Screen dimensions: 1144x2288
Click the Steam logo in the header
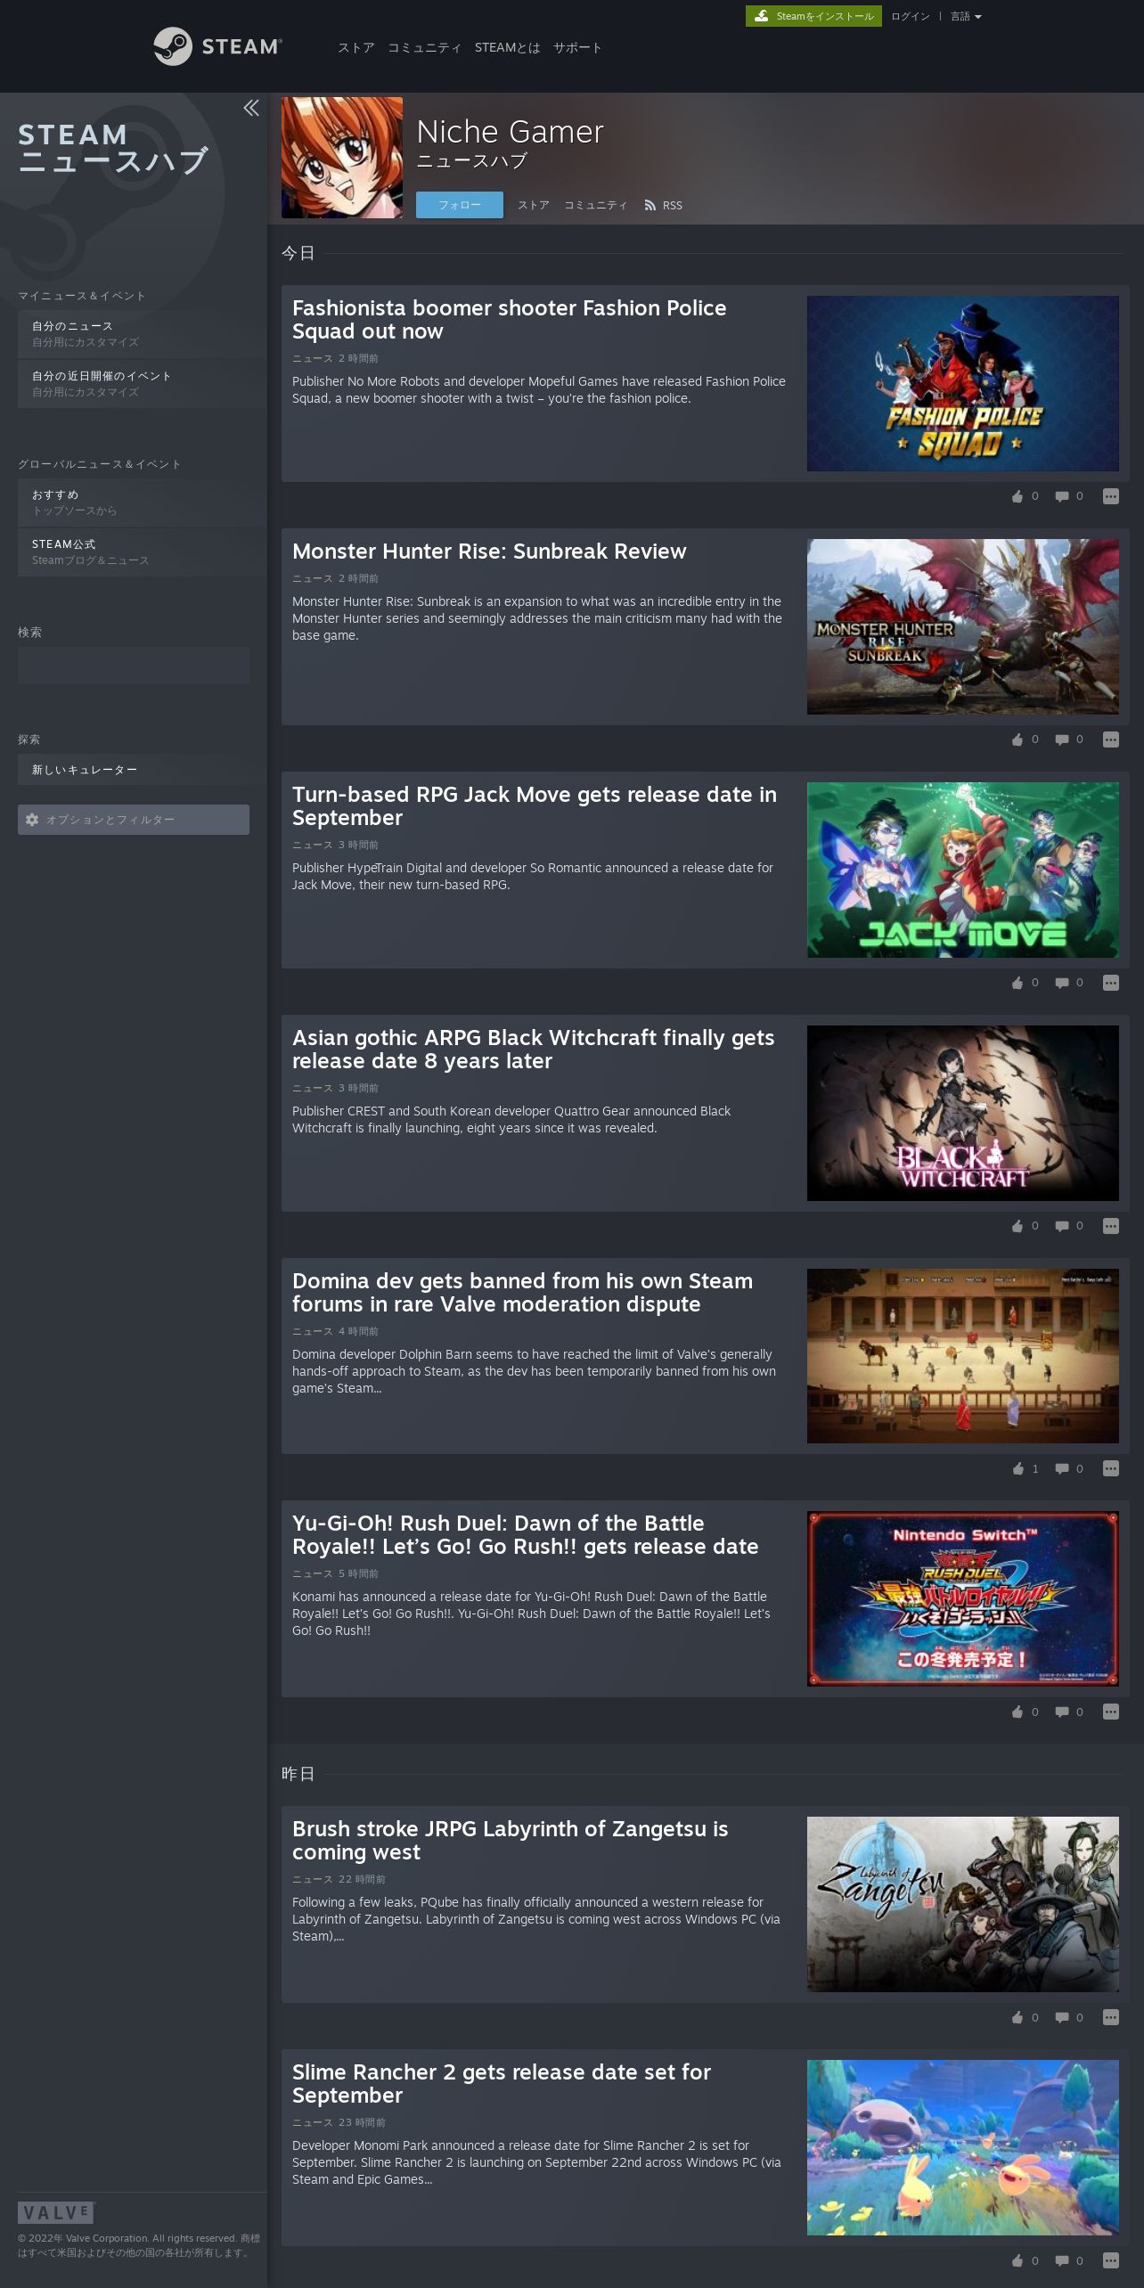(217, 46)
